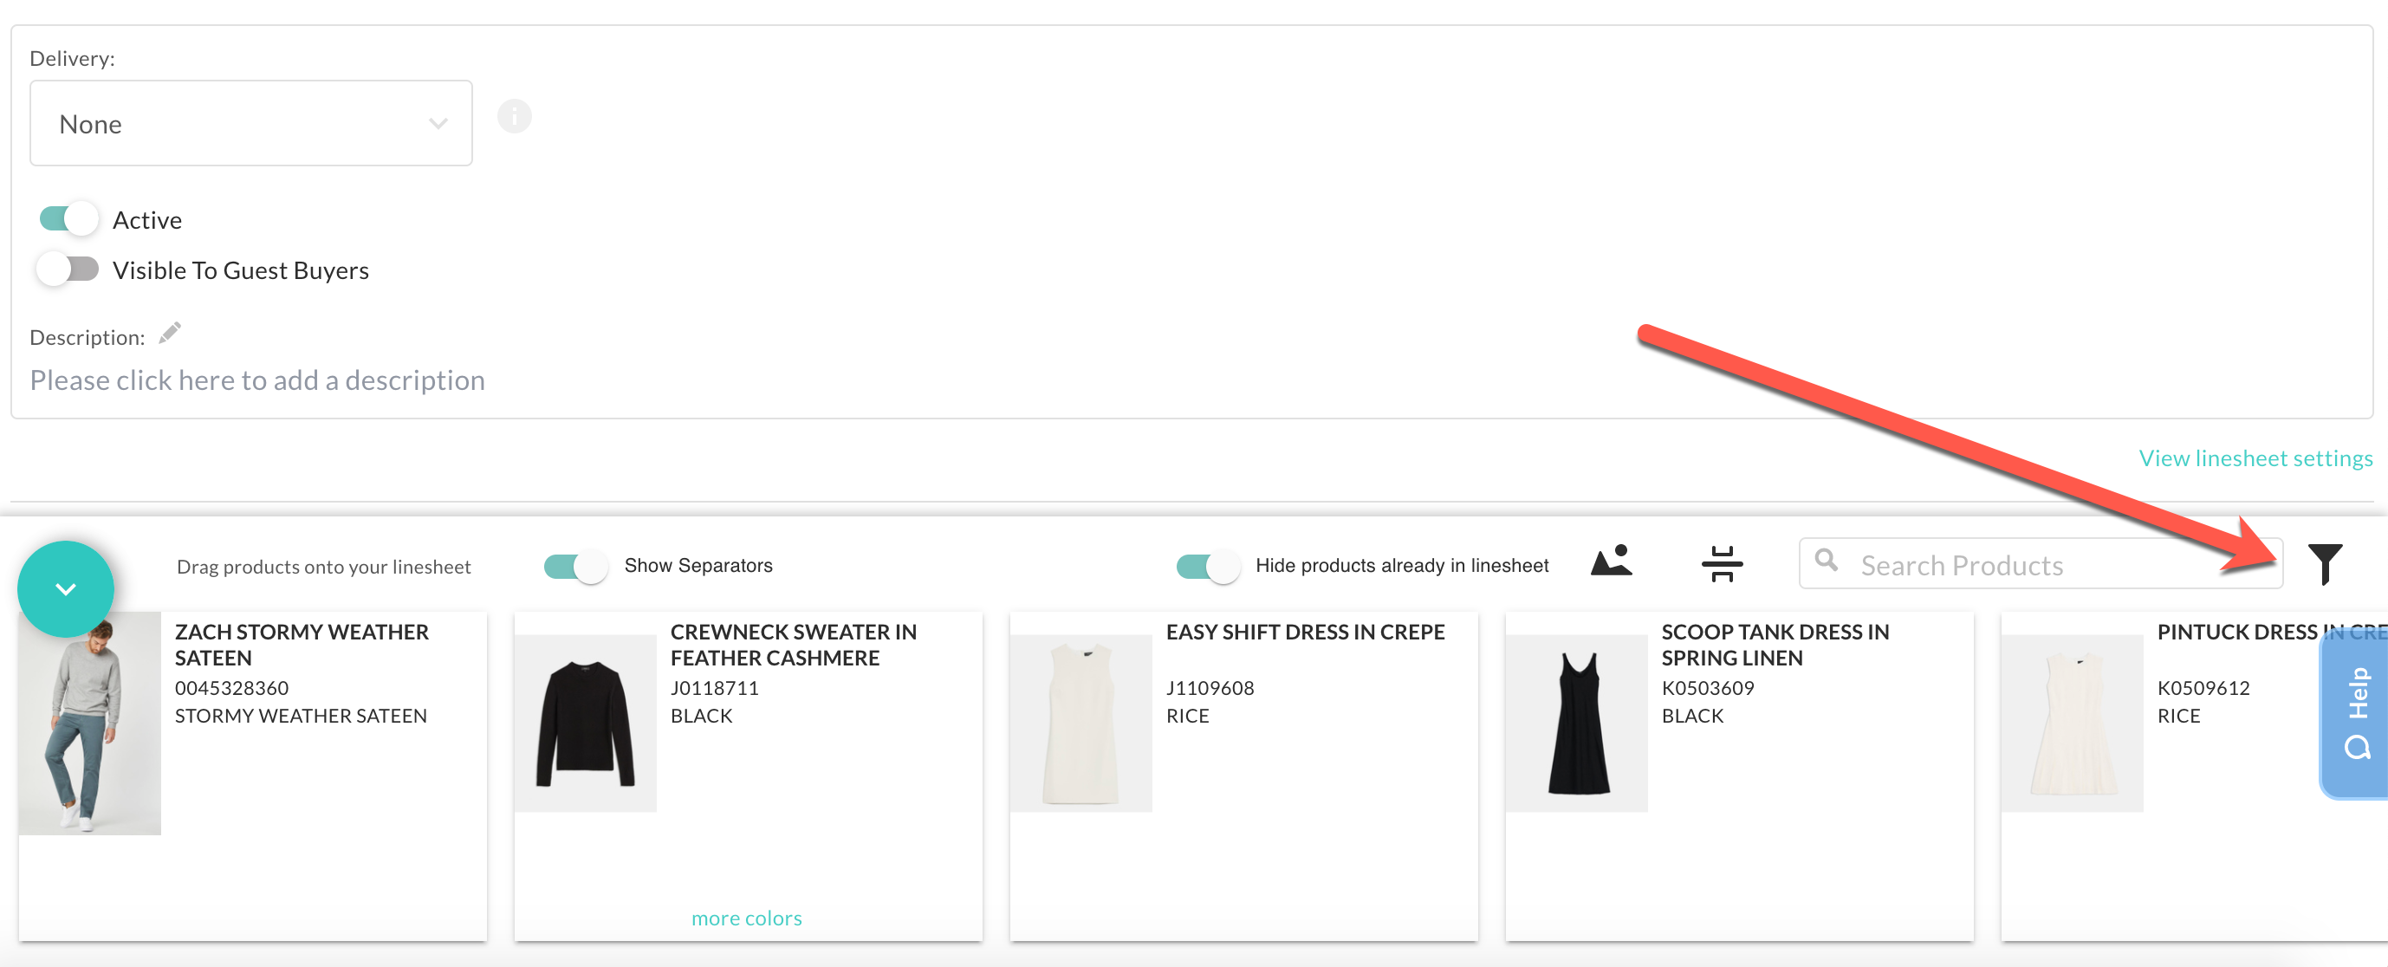Toggle Show Separators switch

click(575, 566)
